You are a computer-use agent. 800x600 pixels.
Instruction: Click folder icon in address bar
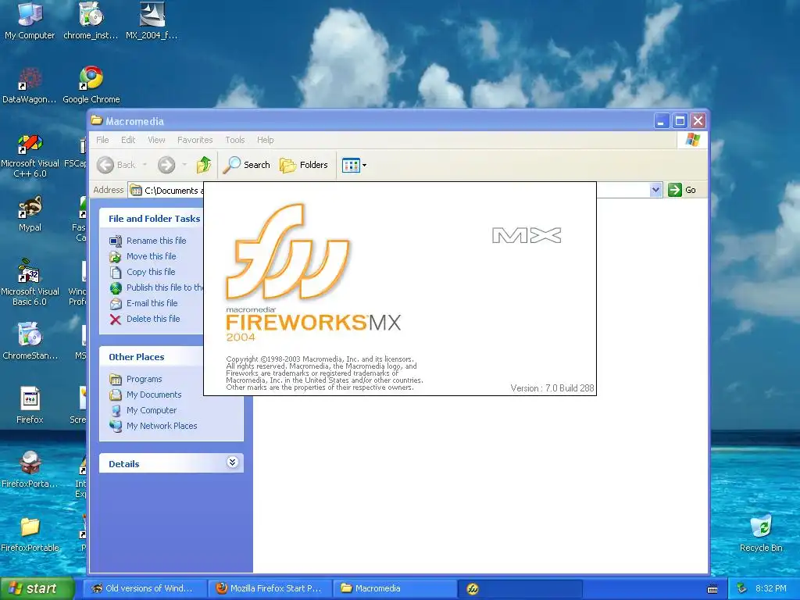(136, 191)
